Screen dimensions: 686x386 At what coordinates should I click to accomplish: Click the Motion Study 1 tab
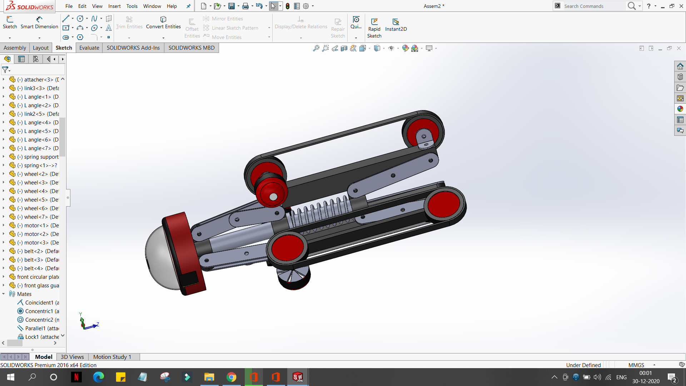coord(112,357)
